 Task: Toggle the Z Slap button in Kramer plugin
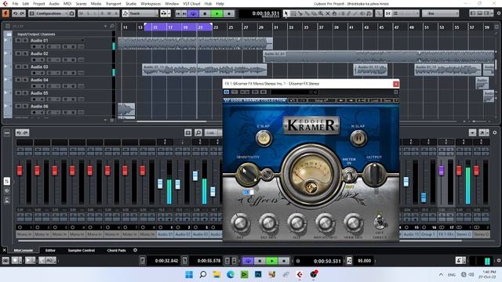tap(264, 139)
